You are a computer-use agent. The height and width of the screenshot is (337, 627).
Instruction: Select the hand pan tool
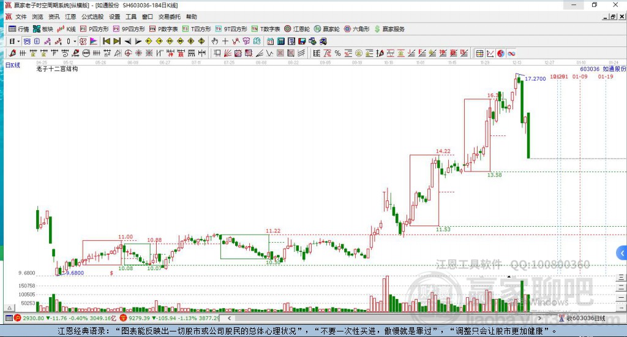(215, 41)
